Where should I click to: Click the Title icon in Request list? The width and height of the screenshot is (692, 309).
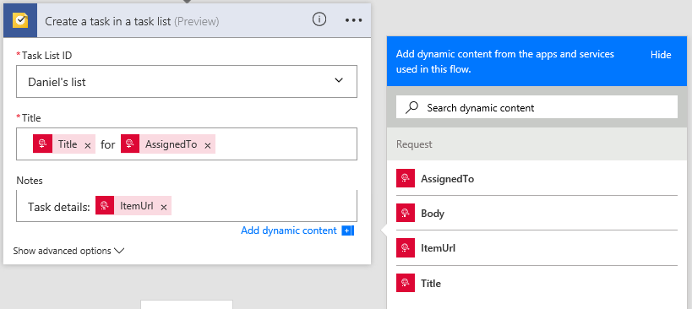406,283
